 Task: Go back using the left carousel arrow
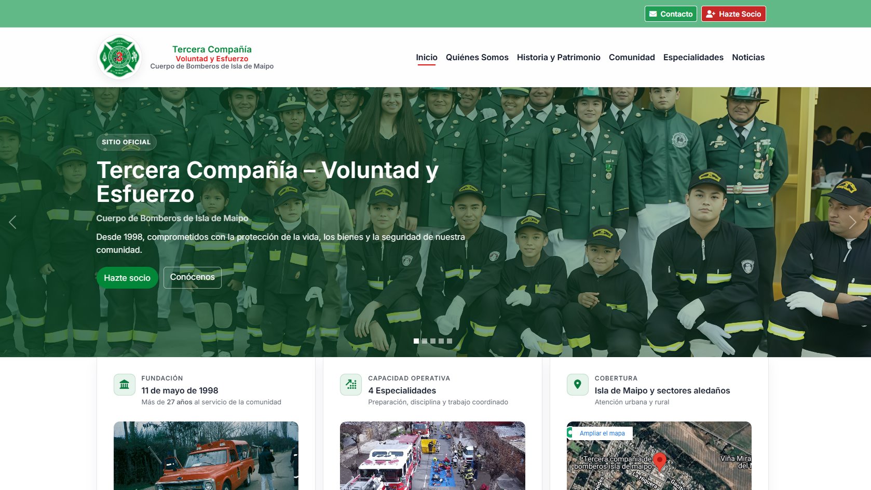coord(13,222)
